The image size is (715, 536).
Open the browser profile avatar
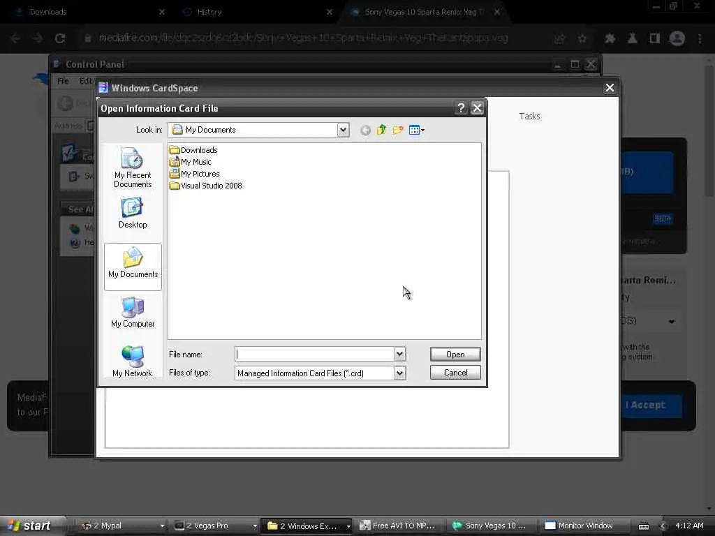pos(677,39)
